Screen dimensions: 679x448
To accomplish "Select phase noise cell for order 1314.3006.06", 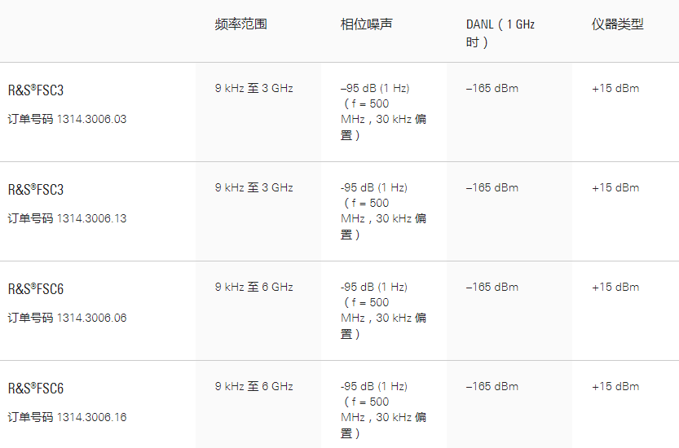I will [x=383, y=310].
